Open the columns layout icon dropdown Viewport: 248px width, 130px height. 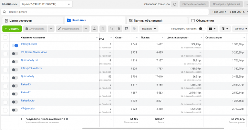click(212, 29)
